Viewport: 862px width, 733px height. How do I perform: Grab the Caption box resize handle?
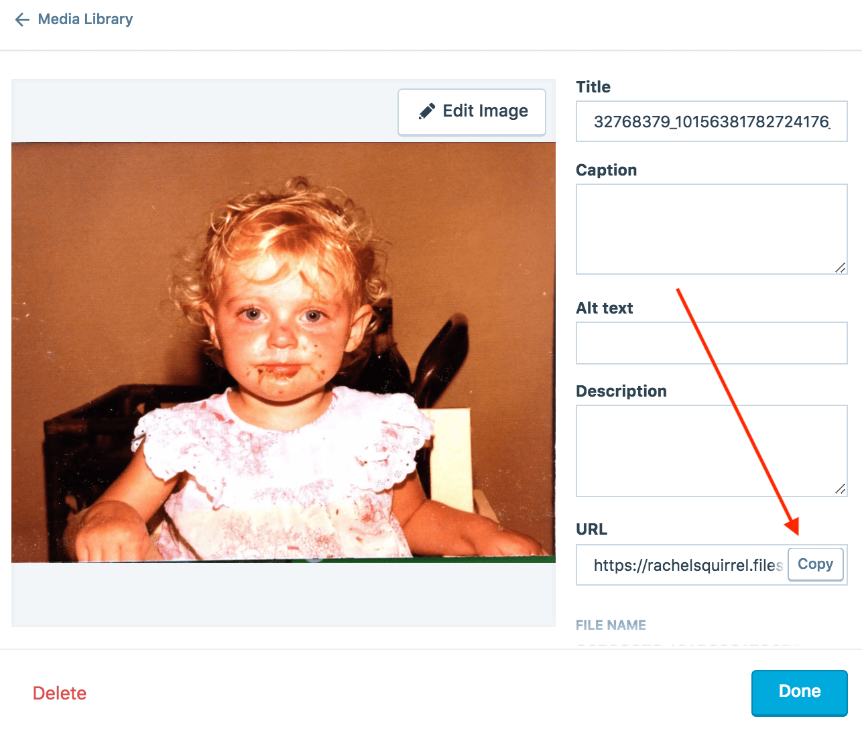(840, 267)
